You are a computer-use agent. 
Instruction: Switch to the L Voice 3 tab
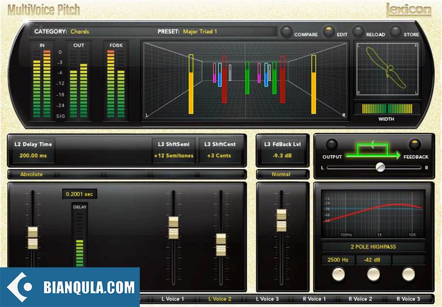[x=267, y=299]
